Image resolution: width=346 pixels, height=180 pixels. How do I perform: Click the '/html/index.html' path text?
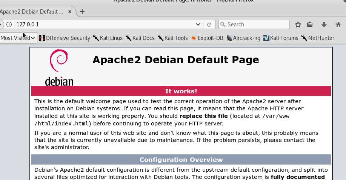click(x=62, y=124)
